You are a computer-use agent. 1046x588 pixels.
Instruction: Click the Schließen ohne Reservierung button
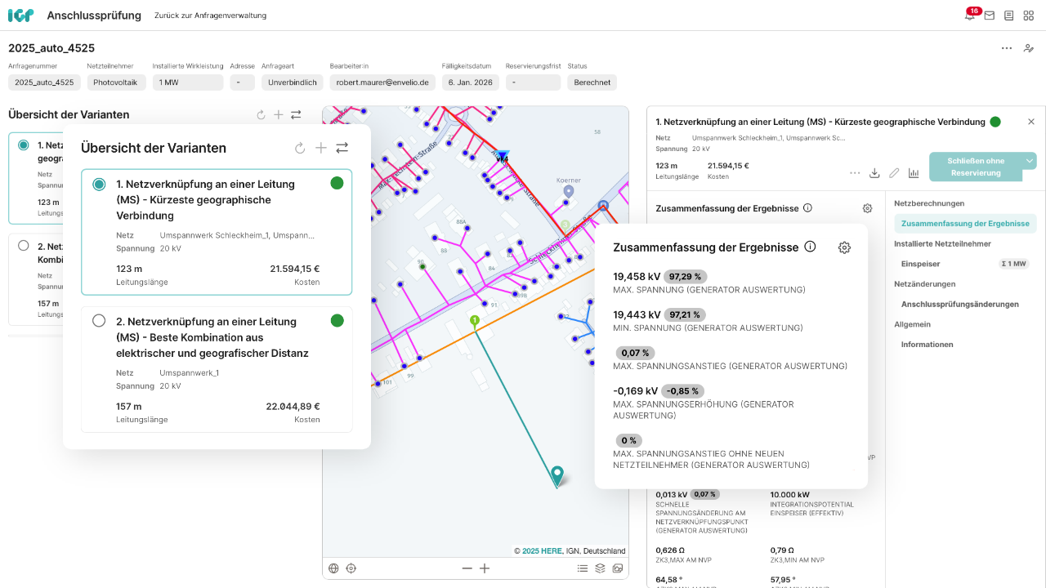(x=975, y=167)
